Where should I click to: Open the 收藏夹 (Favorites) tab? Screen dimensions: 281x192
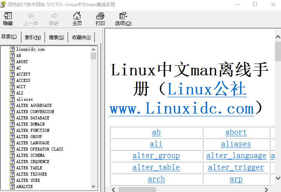[x=81, y=37]
